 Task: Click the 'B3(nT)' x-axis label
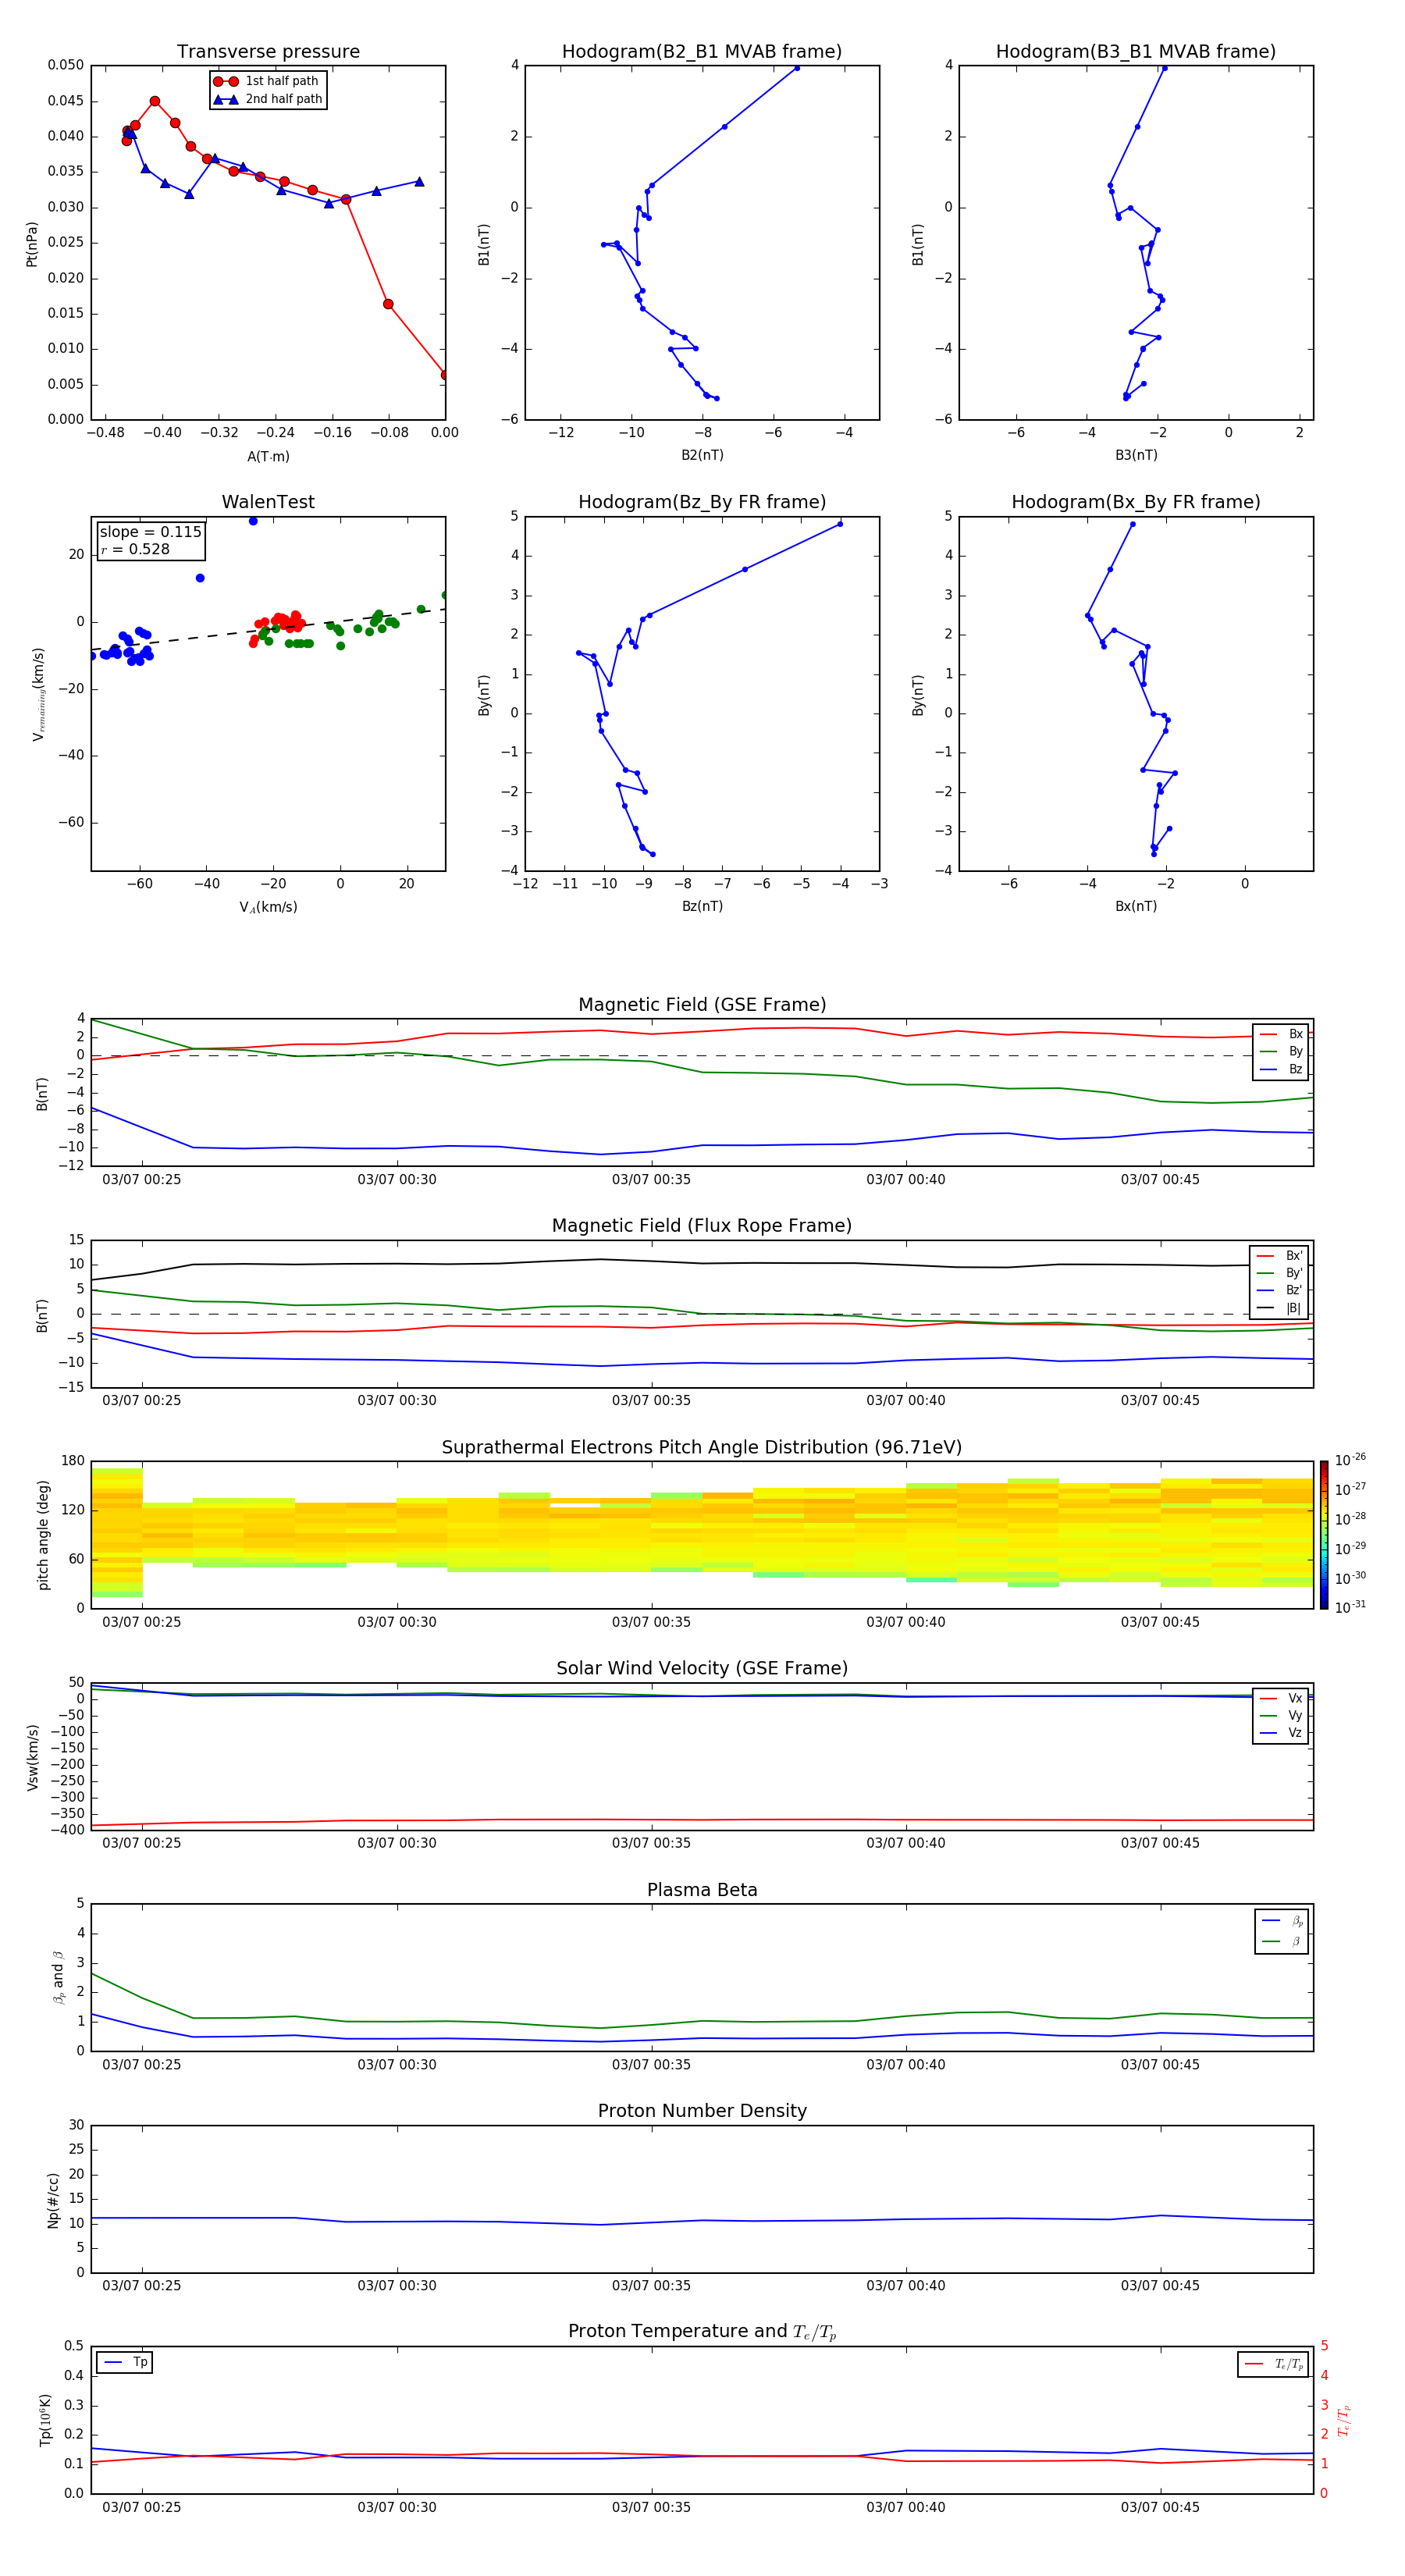coord(1136,455)
